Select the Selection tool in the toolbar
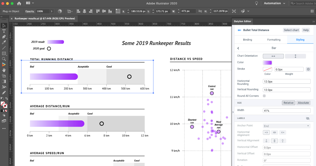 [4, 26]
